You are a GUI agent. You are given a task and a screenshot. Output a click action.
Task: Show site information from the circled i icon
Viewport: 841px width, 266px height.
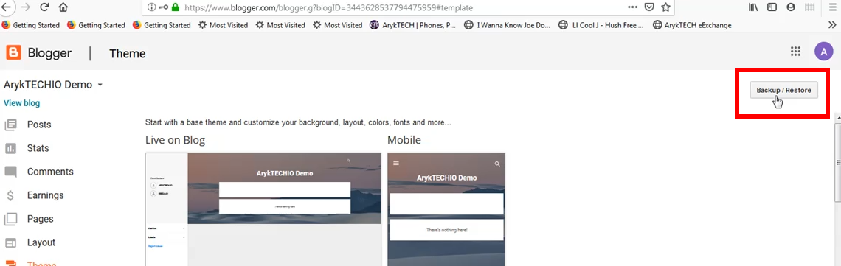click(x=151, y=7)
